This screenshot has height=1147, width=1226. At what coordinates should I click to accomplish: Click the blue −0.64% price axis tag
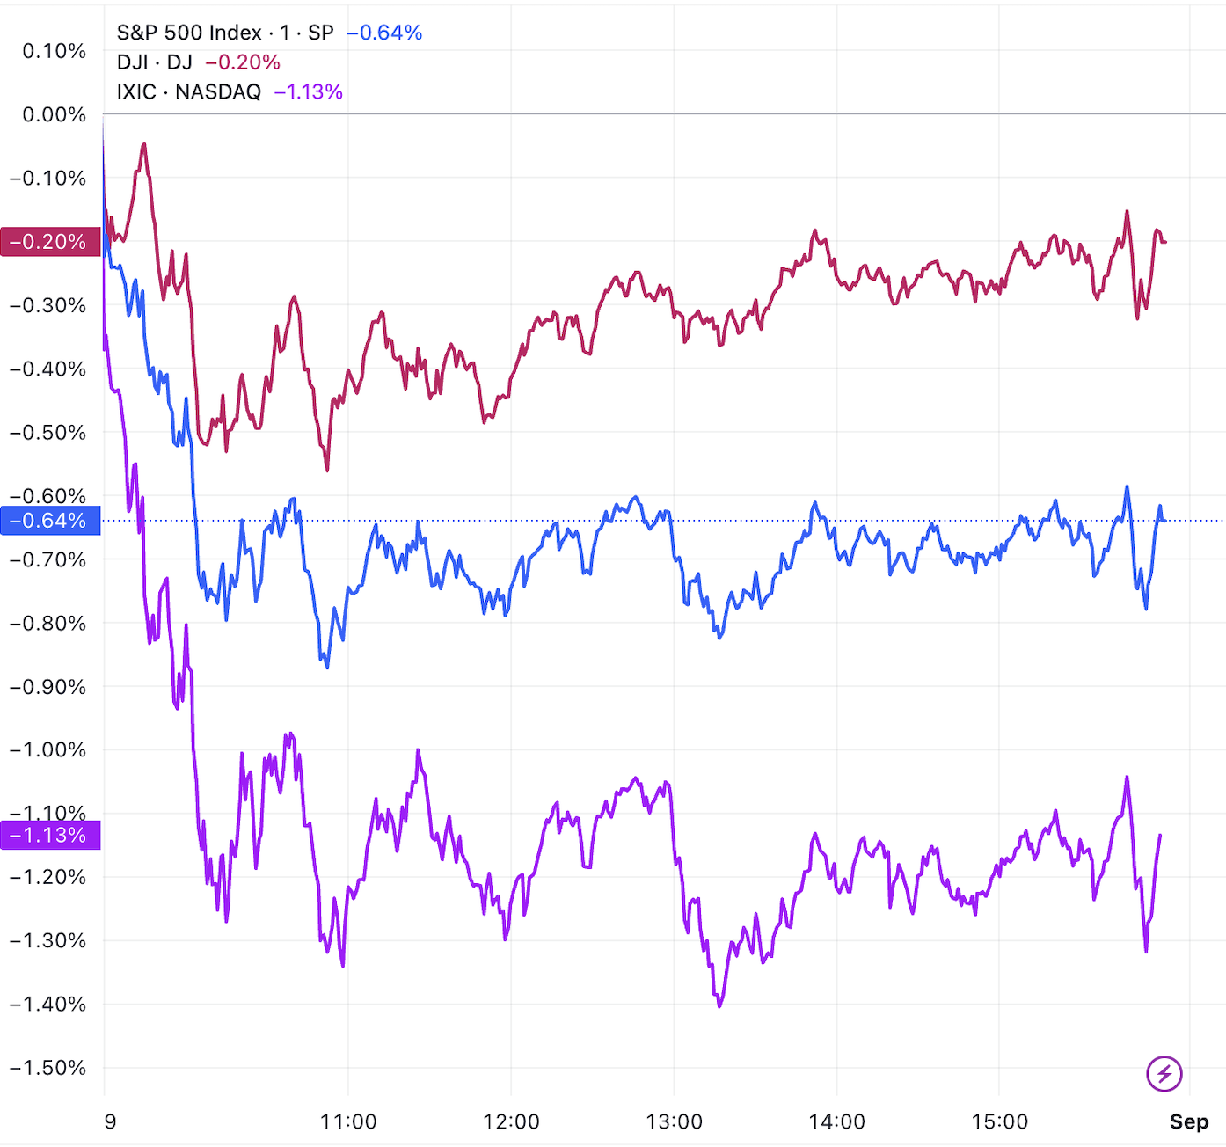(50, 521)
